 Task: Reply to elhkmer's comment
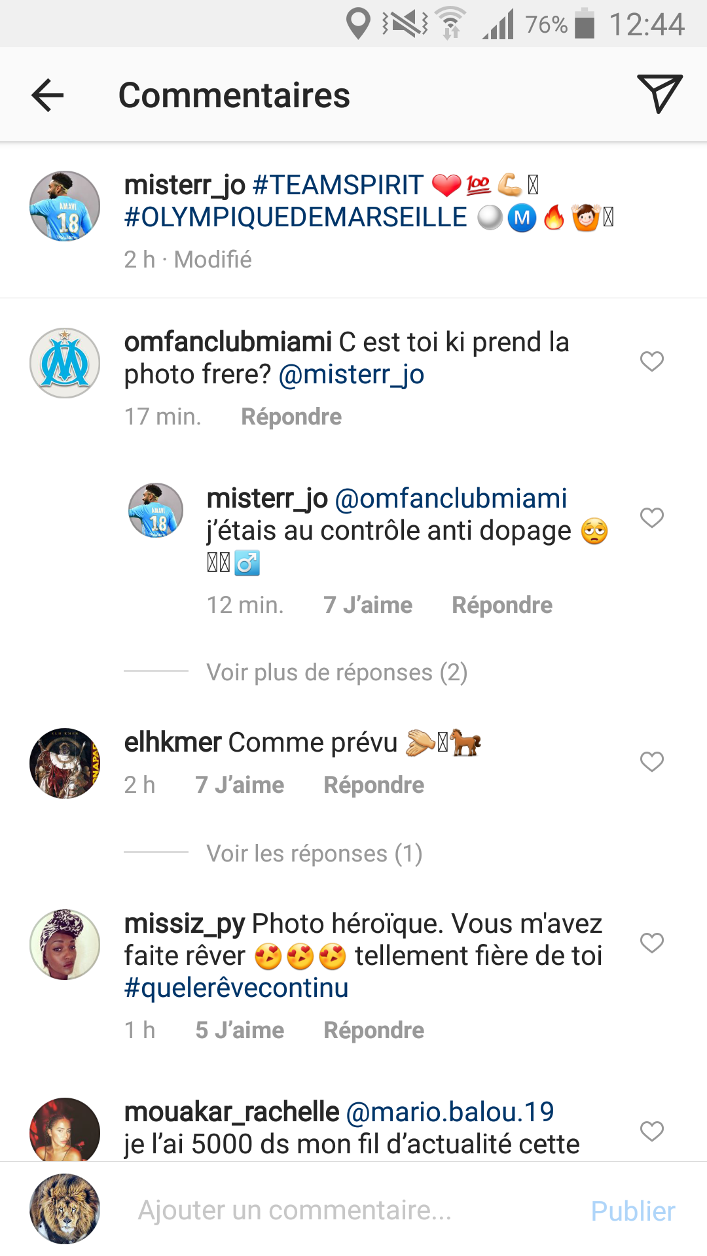[374, 785]
